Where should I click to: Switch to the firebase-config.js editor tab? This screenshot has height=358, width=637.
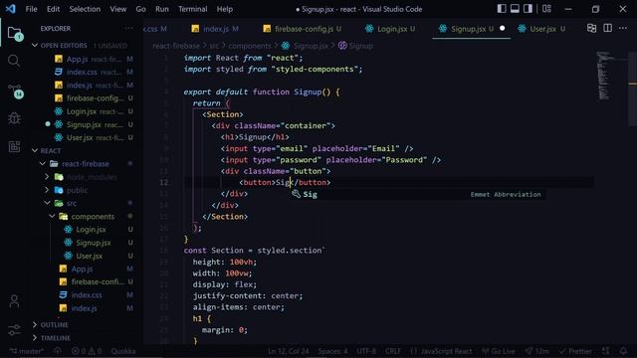click(303, 29)
